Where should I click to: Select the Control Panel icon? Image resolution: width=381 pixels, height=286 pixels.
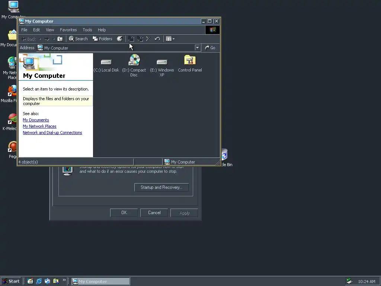pyautogui.click(x=190, y=63)
